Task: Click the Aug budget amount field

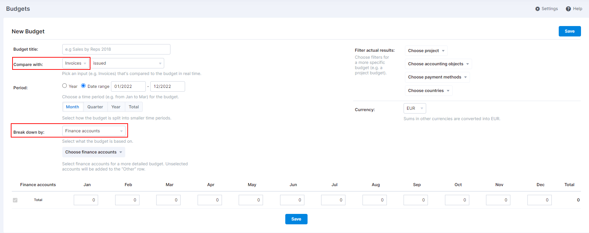Action: [375, 200]
